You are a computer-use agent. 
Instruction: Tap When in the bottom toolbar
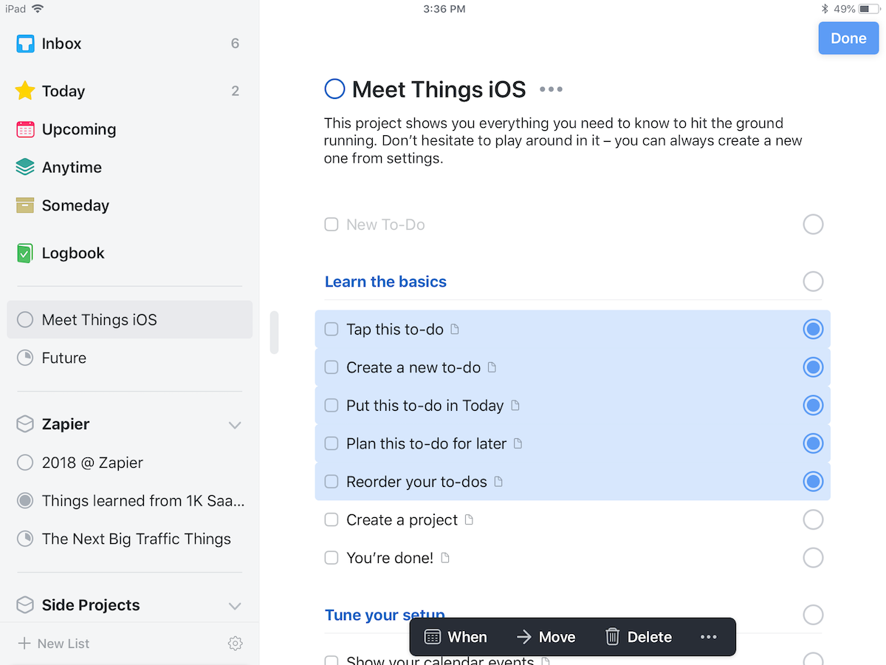click(456, 637)
